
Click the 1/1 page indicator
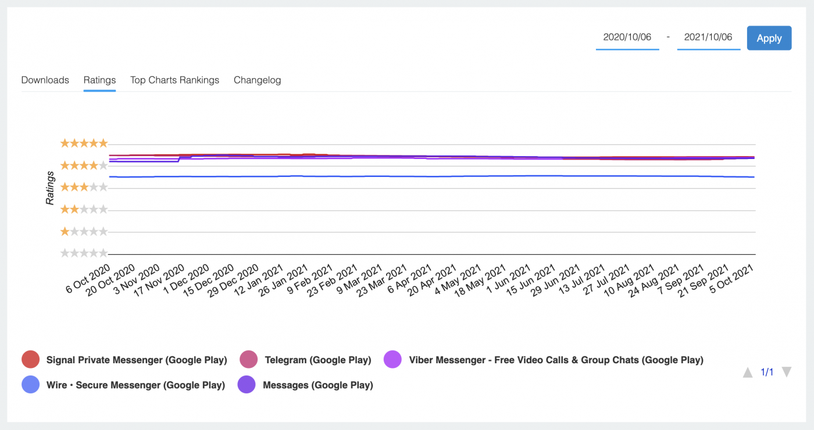pos(767,372)
